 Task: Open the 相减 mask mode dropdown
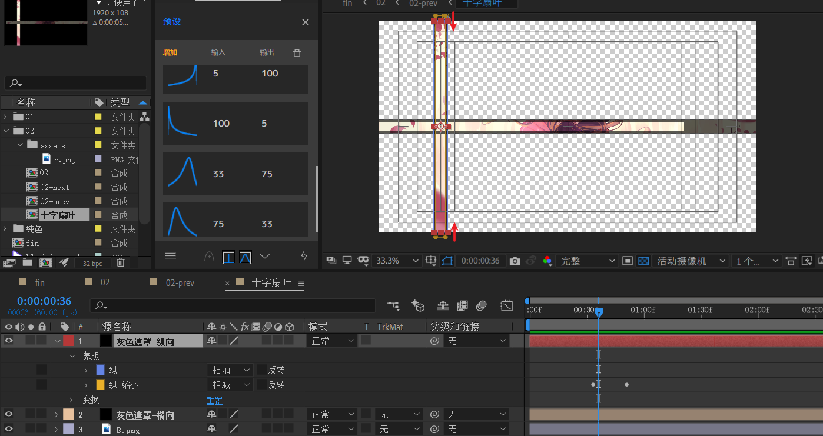coord(229,385)
